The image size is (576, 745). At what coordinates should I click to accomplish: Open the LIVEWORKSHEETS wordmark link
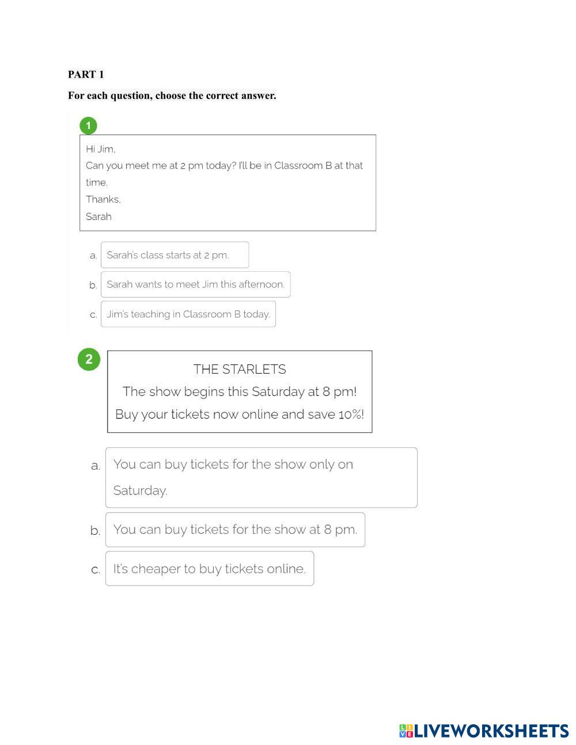pyautogui.click(x=491, y=731)
